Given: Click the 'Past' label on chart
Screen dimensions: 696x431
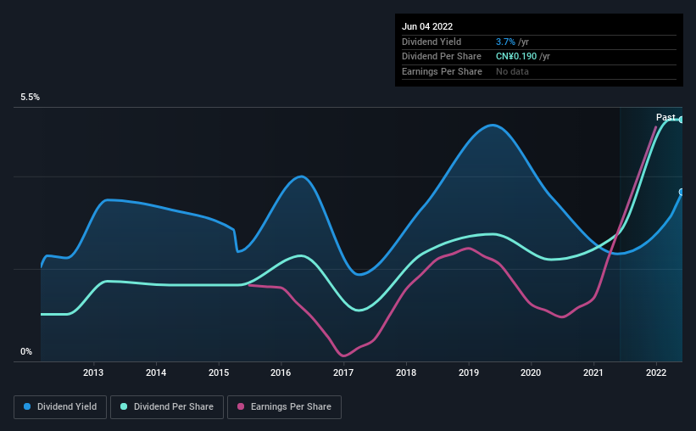Looking at the screenshot, I should pyautogui.click(x=665, y=117).
